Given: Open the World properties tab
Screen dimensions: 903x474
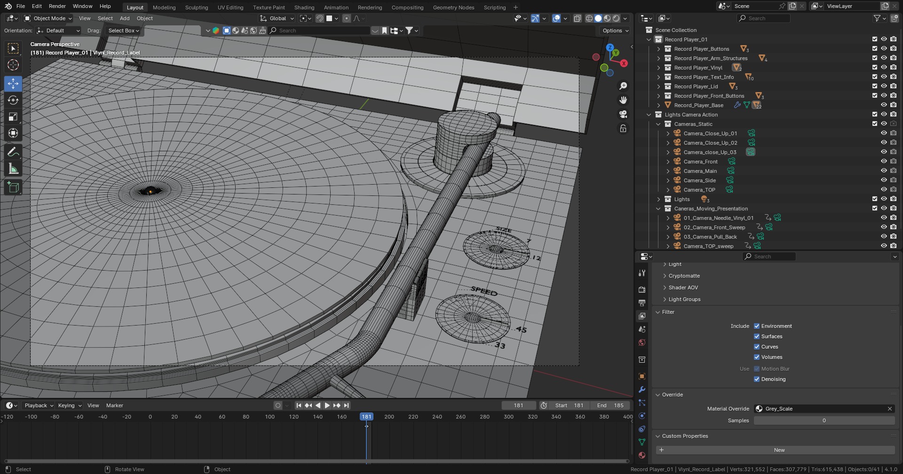Looking at the screenshot, I should coord(642,342).
